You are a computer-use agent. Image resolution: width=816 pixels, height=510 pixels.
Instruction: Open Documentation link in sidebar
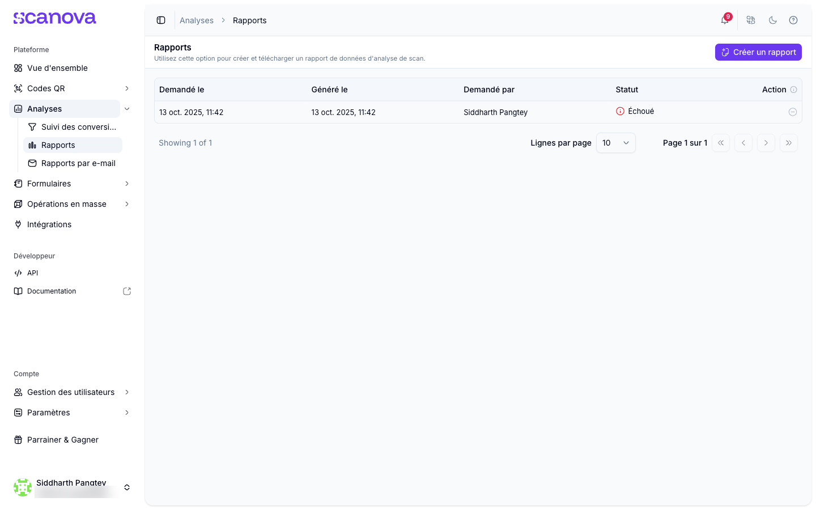click(52, 291)
